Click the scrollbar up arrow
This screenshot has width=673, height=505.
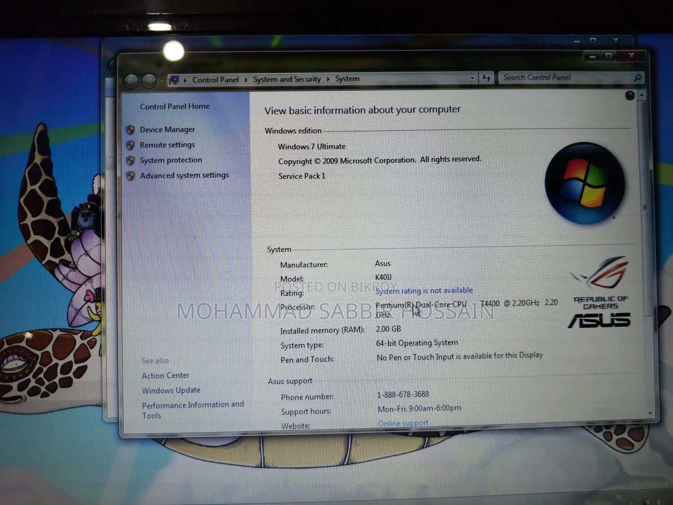[x=642, y=95]
